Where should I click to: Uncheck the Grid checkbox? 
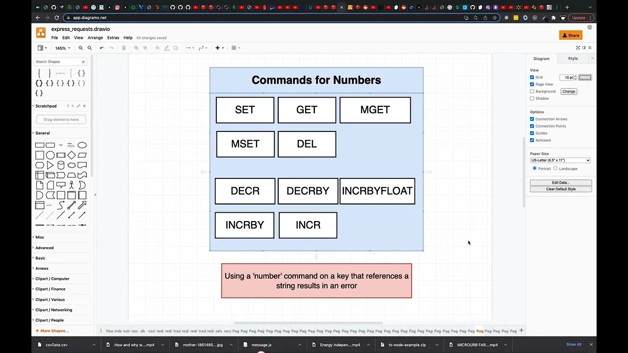(x=532, y=77)
